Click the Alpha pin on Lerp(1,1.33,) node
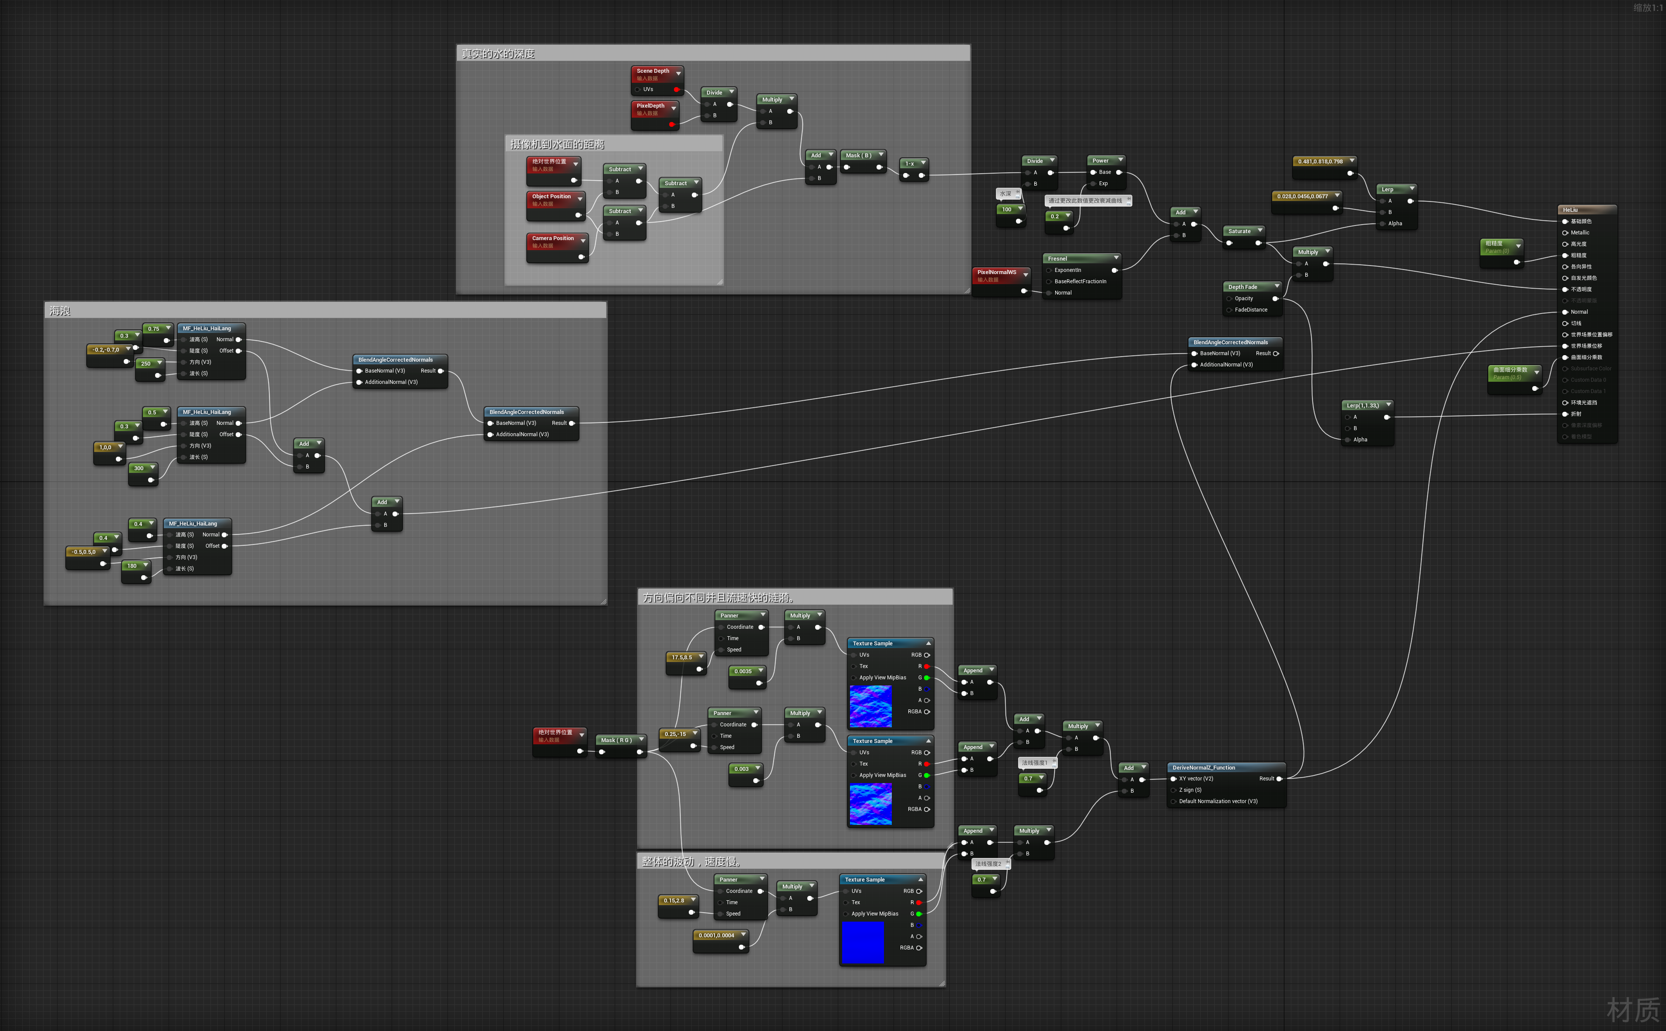Screen dimensions: 1666x1031 pos(1348,440)
